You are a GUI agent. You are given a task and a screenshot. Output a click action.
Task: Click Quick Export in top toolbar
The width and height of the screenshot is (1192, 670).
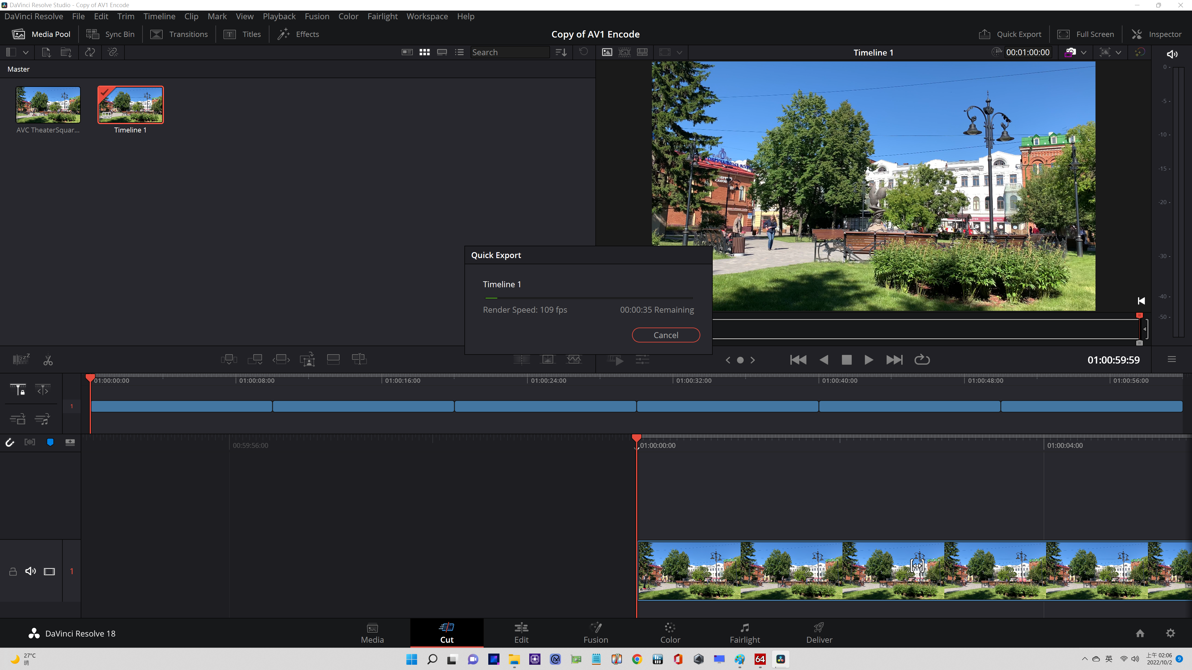[x=1010, y=34]
